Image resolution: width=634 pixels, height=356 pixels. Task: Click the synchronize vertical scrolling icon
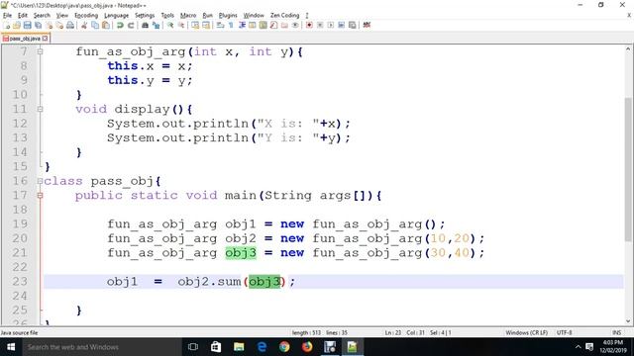(195, 25)
